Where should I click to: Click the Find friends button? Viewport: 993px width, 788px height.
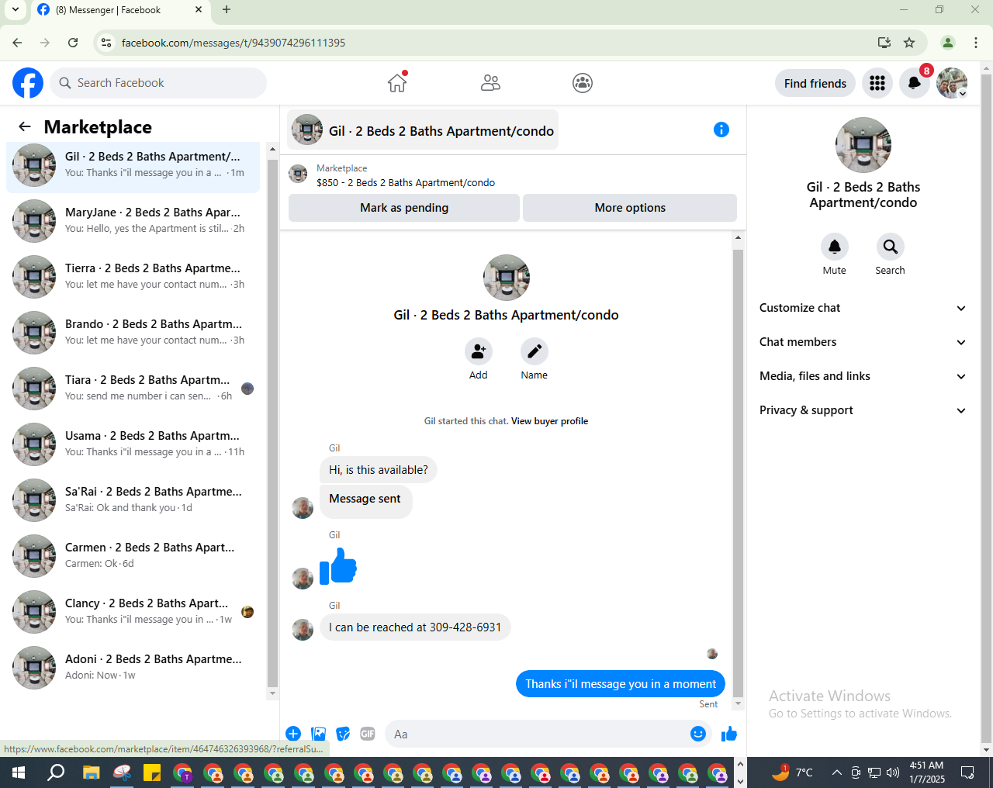815,83
